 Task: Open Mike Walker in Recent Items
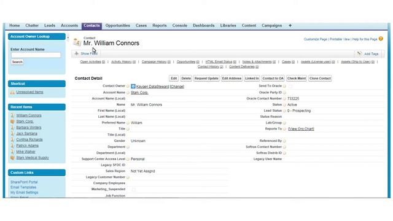(26, 152)
